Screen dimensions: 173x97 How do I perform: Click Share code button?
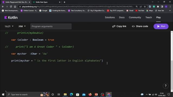140,26
